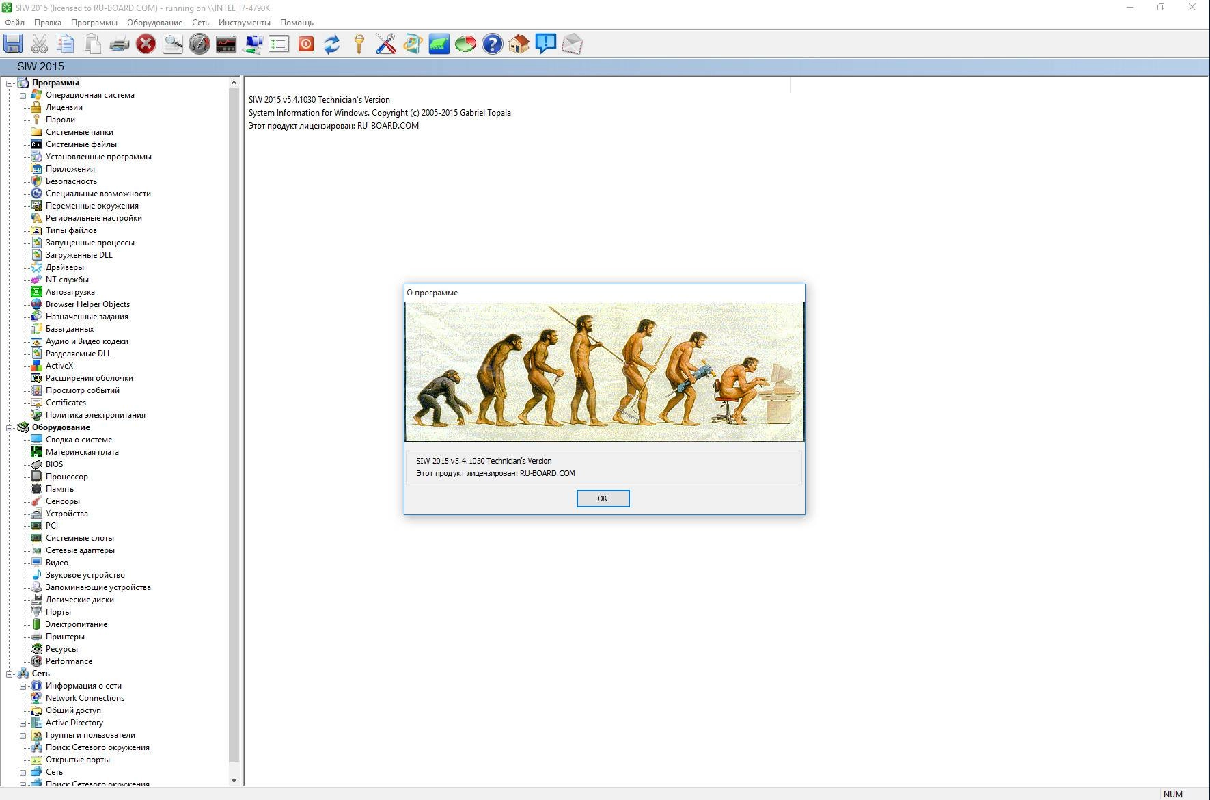1210x800 pixels.
Task: Collapse the Оборудование tree node
Action: [10, 428]
